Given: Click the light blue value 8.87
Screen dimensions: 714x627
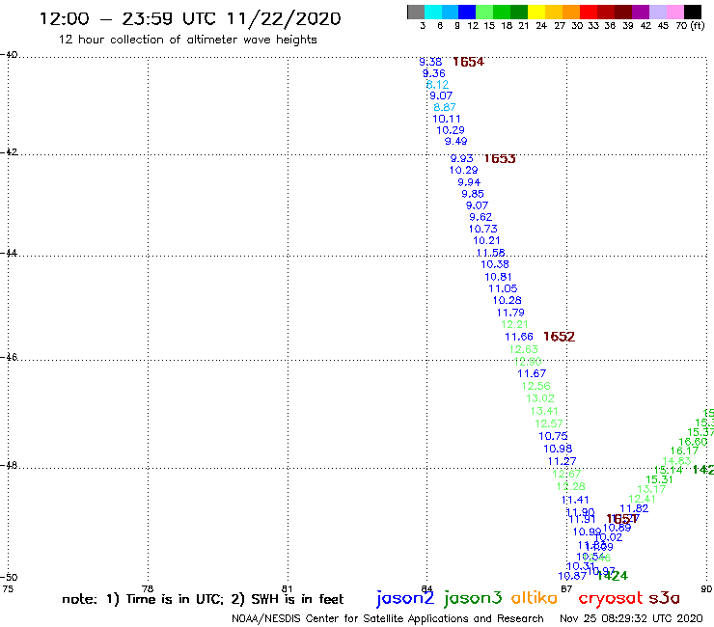Looking at the screenshot, I should [445, 107].
